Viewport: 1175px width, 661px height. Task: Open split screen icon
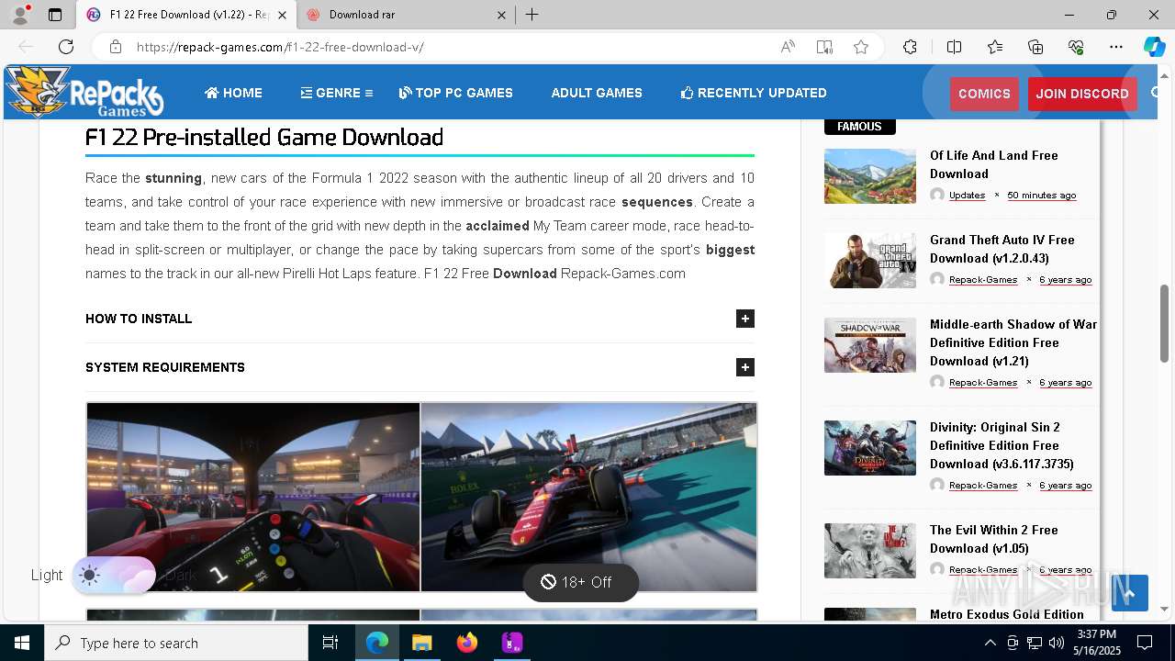(954, 47)
